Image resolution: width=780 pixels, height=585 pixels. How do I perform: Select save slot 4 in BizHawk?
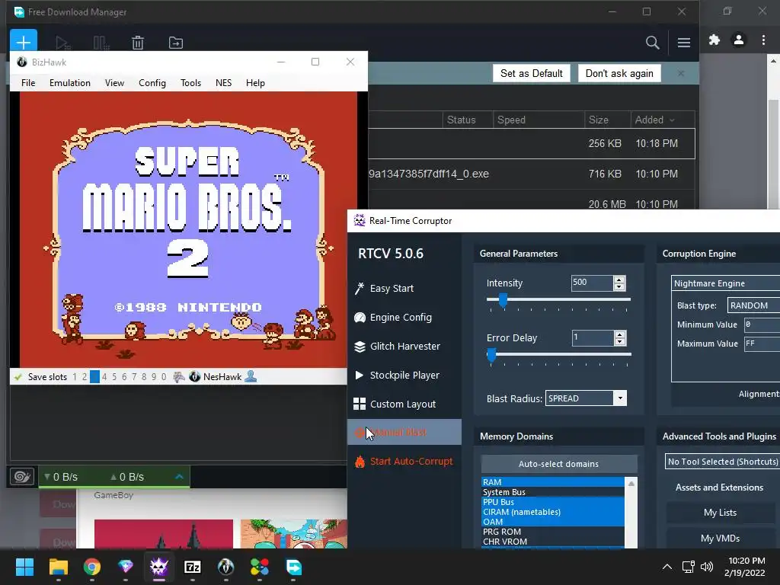point(104,377)
